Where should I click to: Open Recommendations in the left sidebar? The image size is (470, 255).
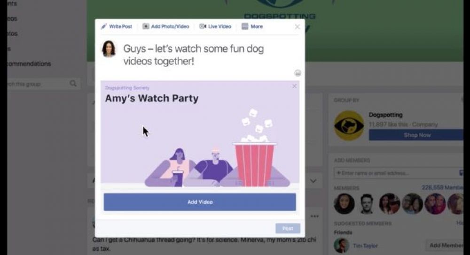[29, 64]
